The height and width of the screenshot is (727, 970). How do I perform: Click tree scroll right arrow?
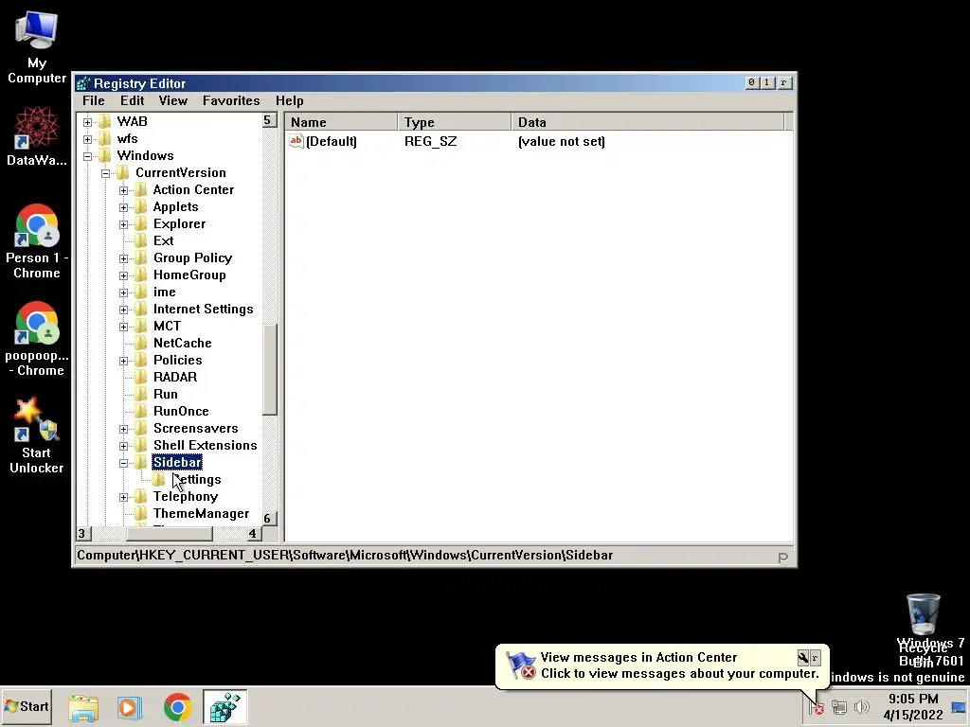[x=253, y=534]
